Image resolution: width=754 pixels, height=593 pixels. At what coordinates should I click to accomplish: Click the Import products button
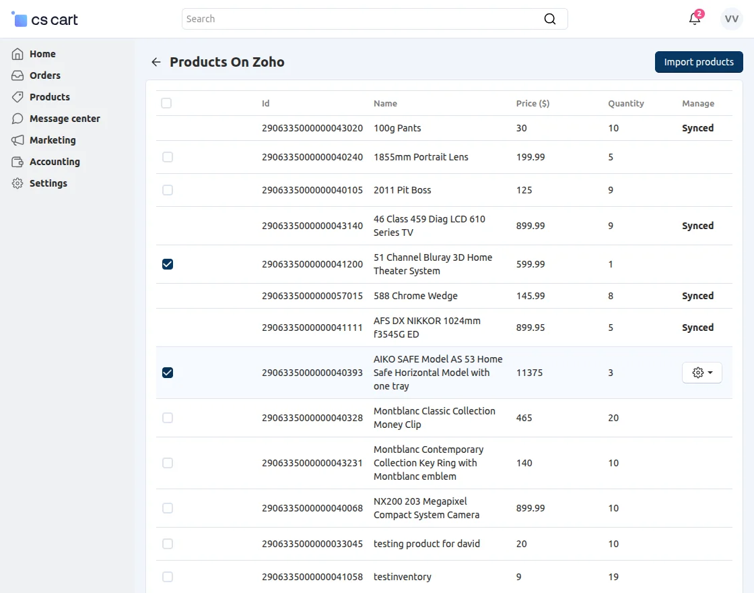pyautogui.click(x=699, y=61)
